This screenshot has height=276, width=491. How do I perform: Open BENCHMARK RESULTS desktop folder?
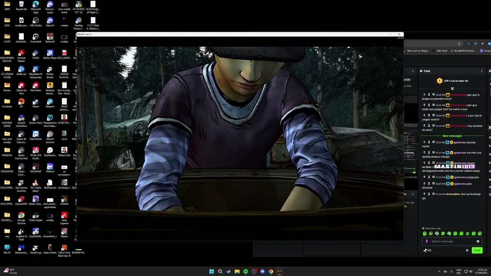click(x=7, y=56)
